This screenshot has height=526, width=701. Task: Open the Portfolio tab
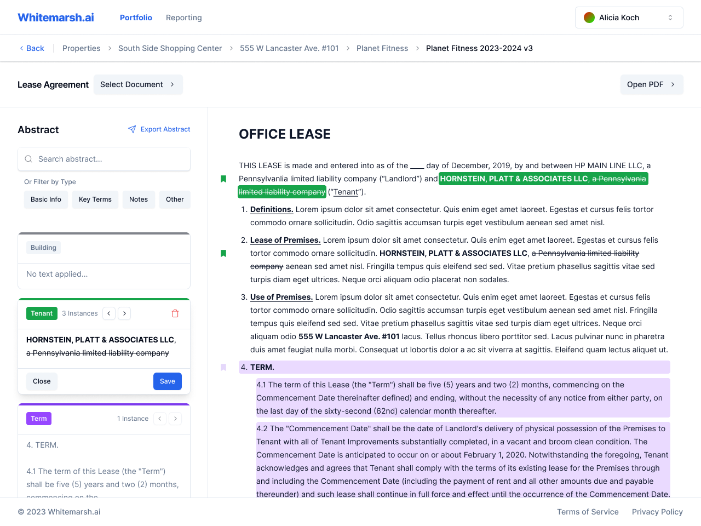[x=136, y=18]
